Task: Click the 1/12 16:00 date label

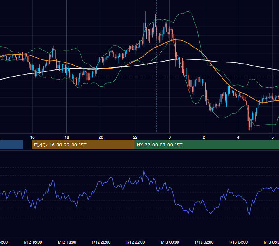Action: [32, 242]
